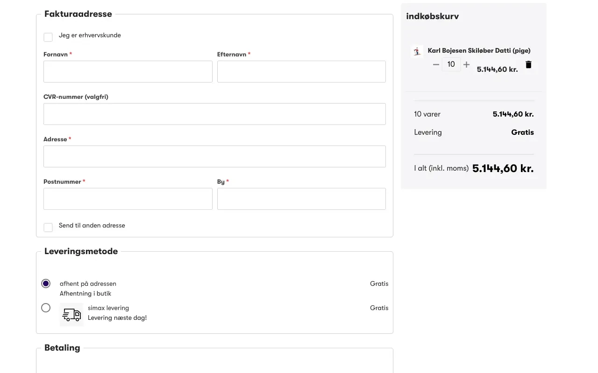The height and width of the screenshot is (373, 598).
Task: Click into the Efternavn text field
Action: click(301, 72)
